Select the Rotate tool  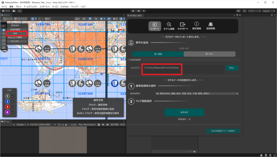pyautogui.click(x=4, y=37)
